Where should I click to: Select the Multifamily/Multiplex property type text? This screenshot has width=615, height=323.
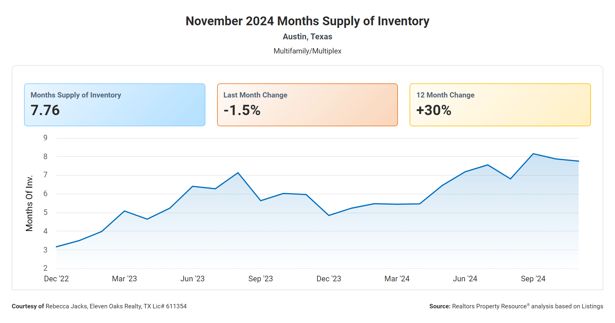(307, 51)
